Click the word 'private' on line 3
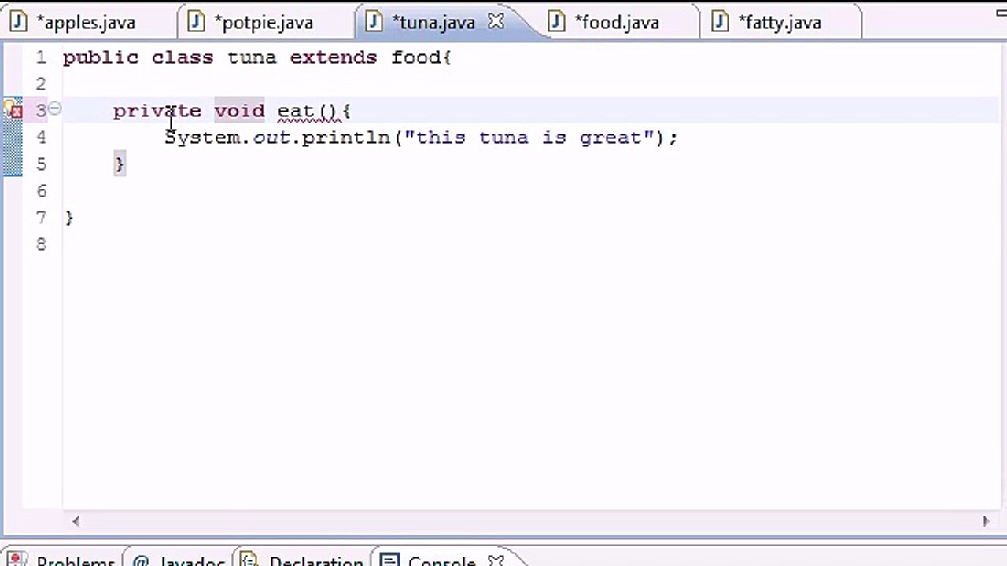Image resolution: width=1007 pixels, height=566 pixels. tap(157, 111)
